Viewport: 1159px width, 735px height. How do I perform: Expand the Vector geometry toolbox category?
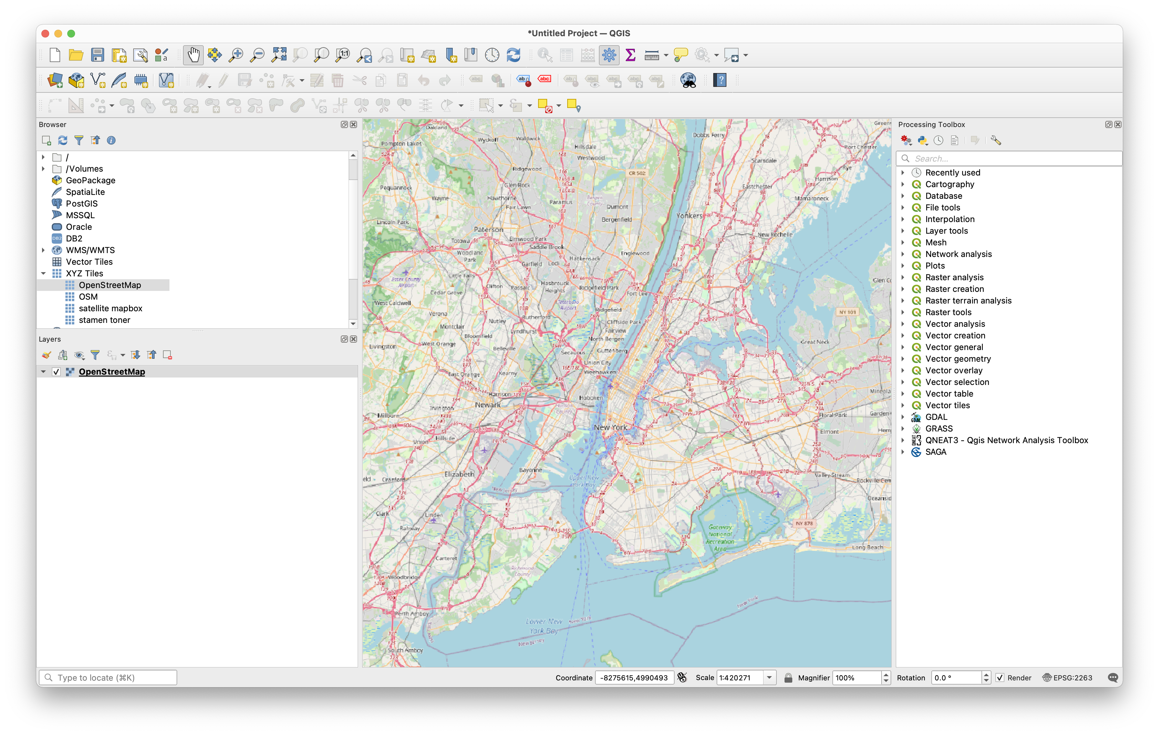click(903, 358)
